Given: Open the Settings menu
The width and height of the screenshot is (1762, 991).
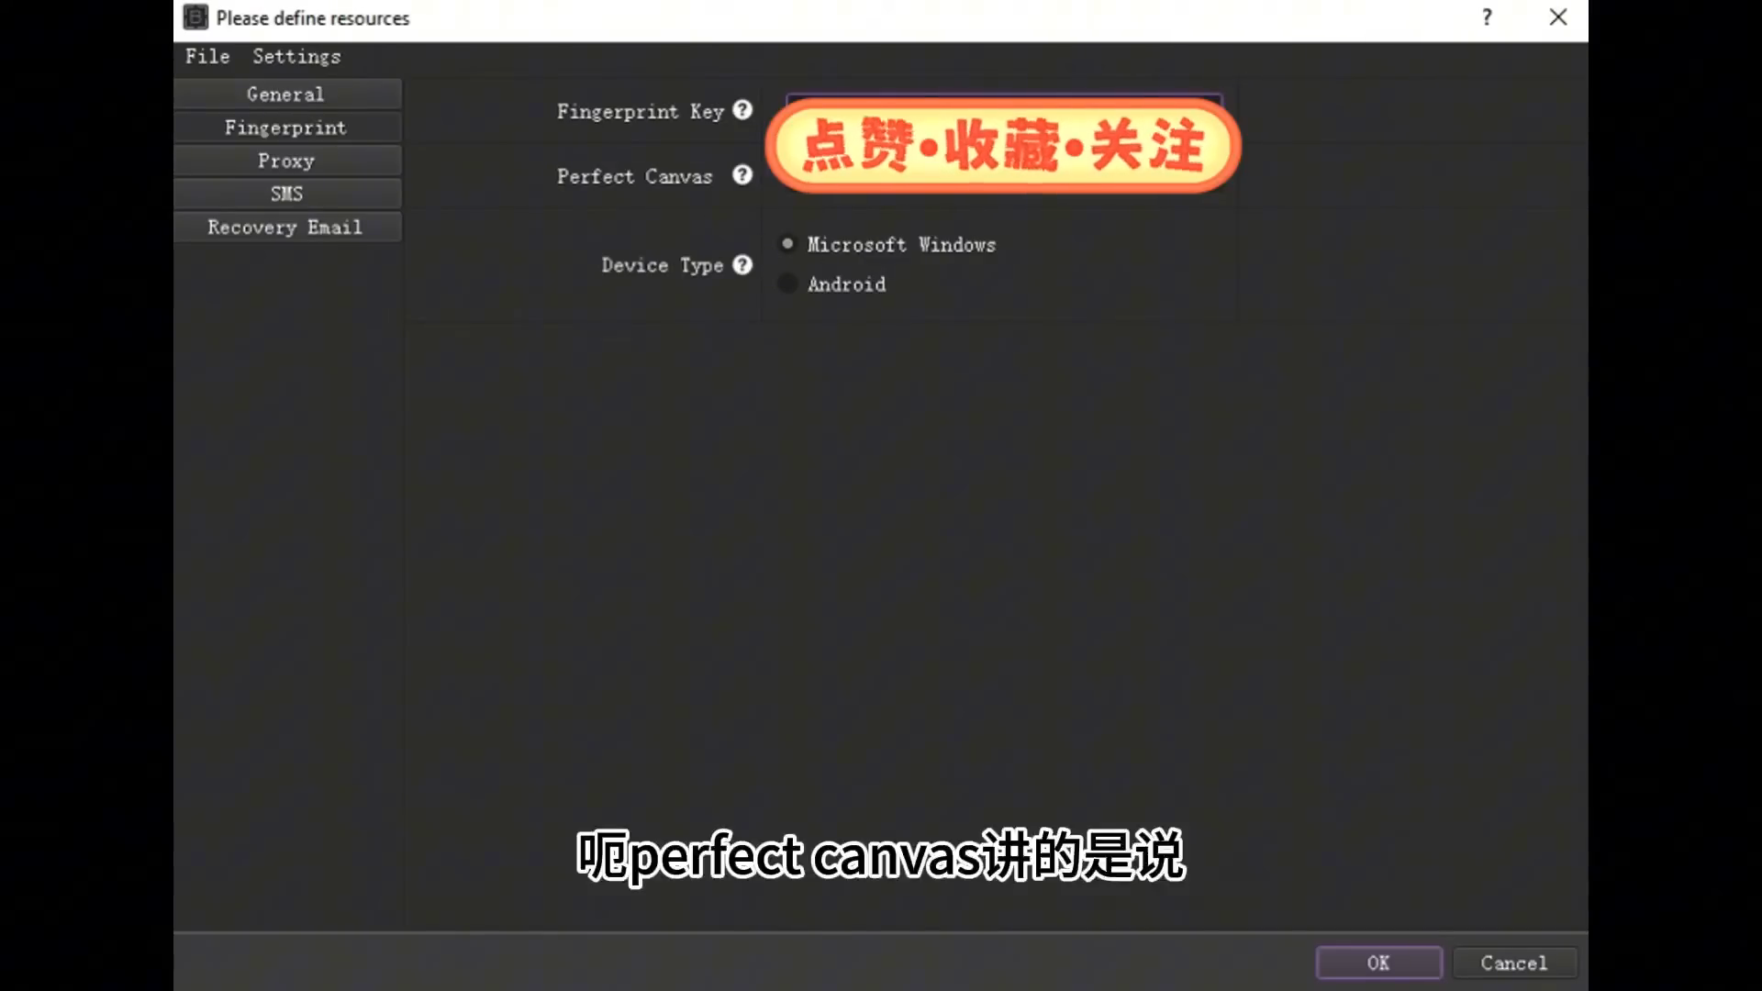Looking at the screenshot, I should (x=296, y=56).
